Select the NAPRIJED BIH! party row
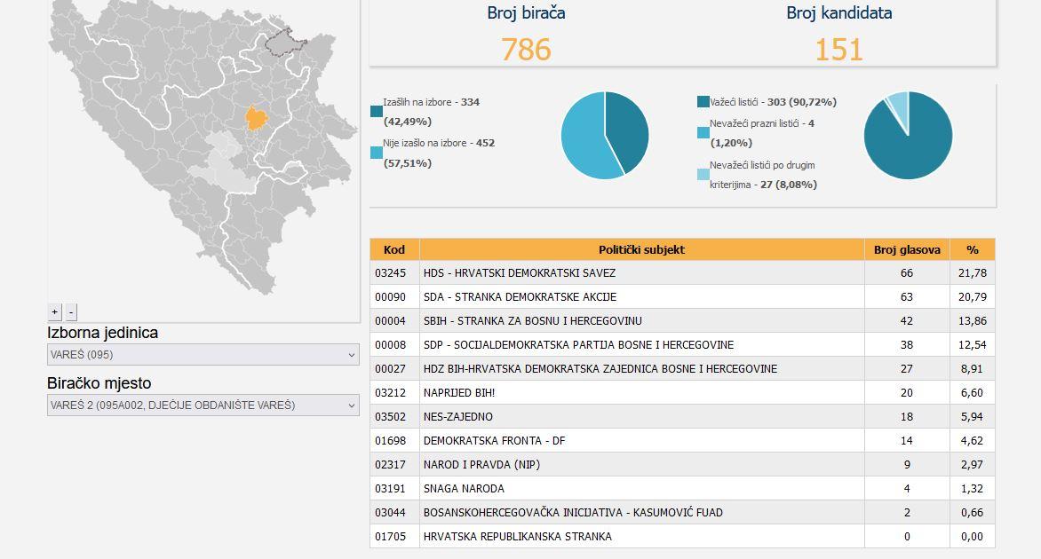Screen dimensions: 1041x559 pos(682,392)
